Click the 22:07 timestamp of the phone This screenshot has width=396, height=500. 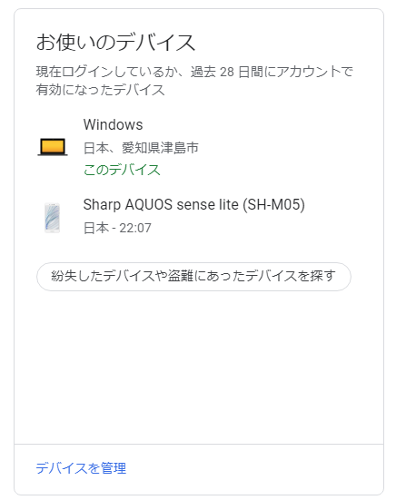135,228
